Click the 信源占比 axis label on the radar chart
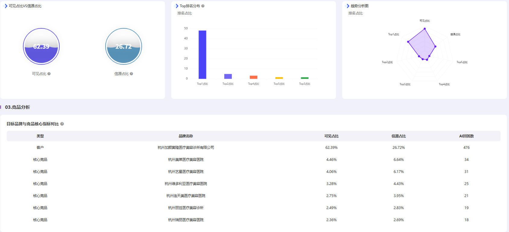The image size is (509, 232). tap(455, 34)
